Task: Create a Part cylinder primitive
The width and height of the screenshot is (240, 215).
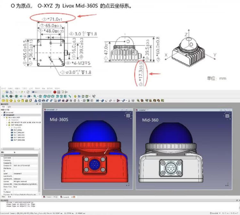Action: 7,100
